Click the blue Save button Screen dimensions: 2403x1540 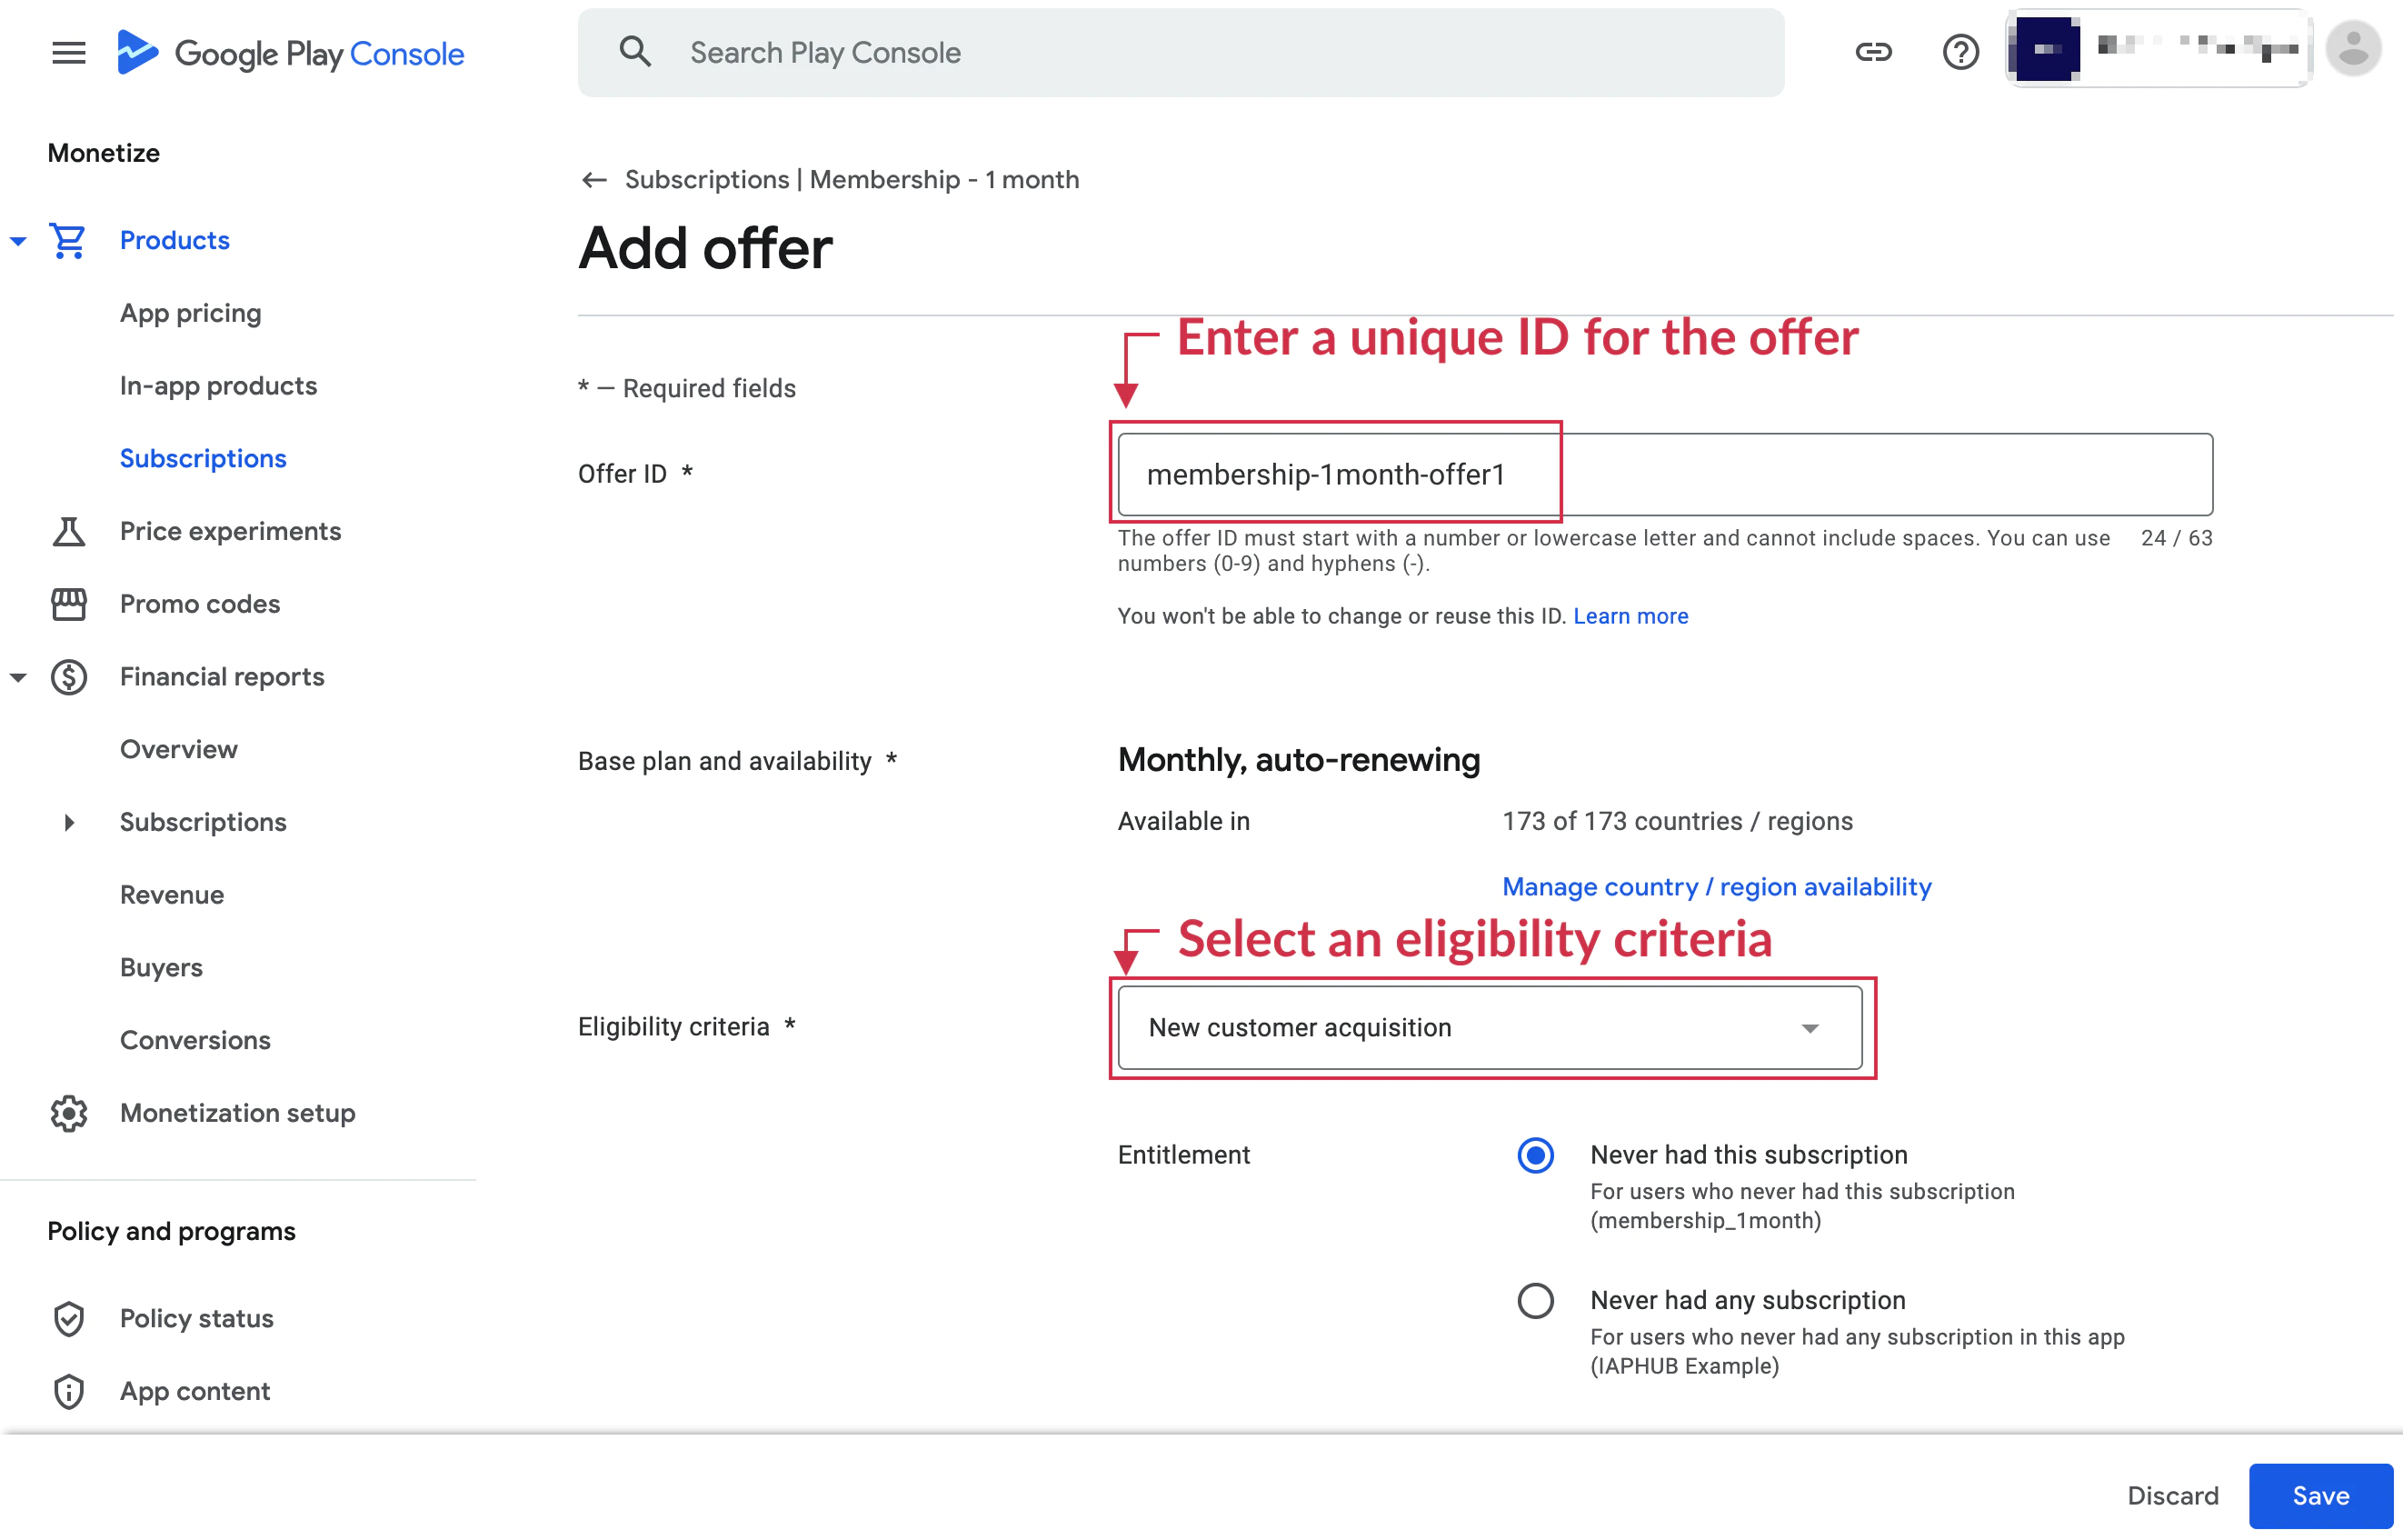pos(2320,1495)
